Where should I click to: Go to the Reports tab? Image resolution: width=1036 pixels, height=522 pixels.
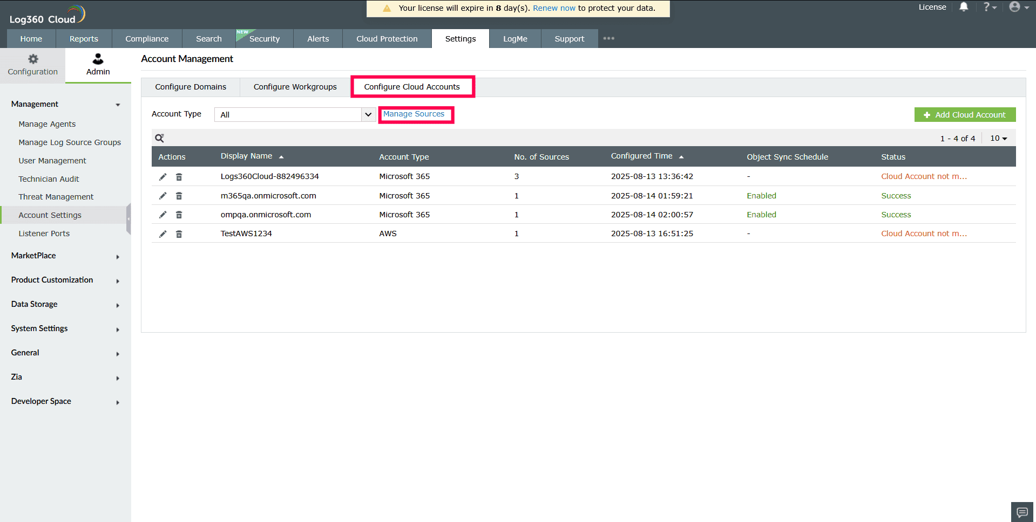click(84, 39)
